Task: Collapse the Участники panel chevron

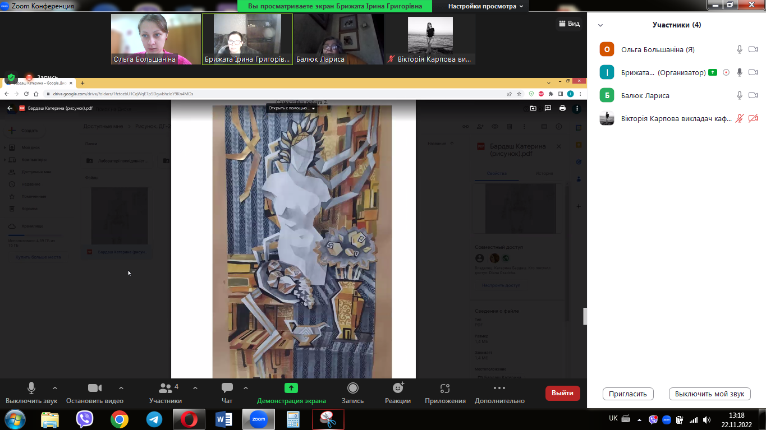Action: 600,25
